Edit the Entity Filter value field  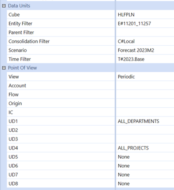click(x=145, y=23)
